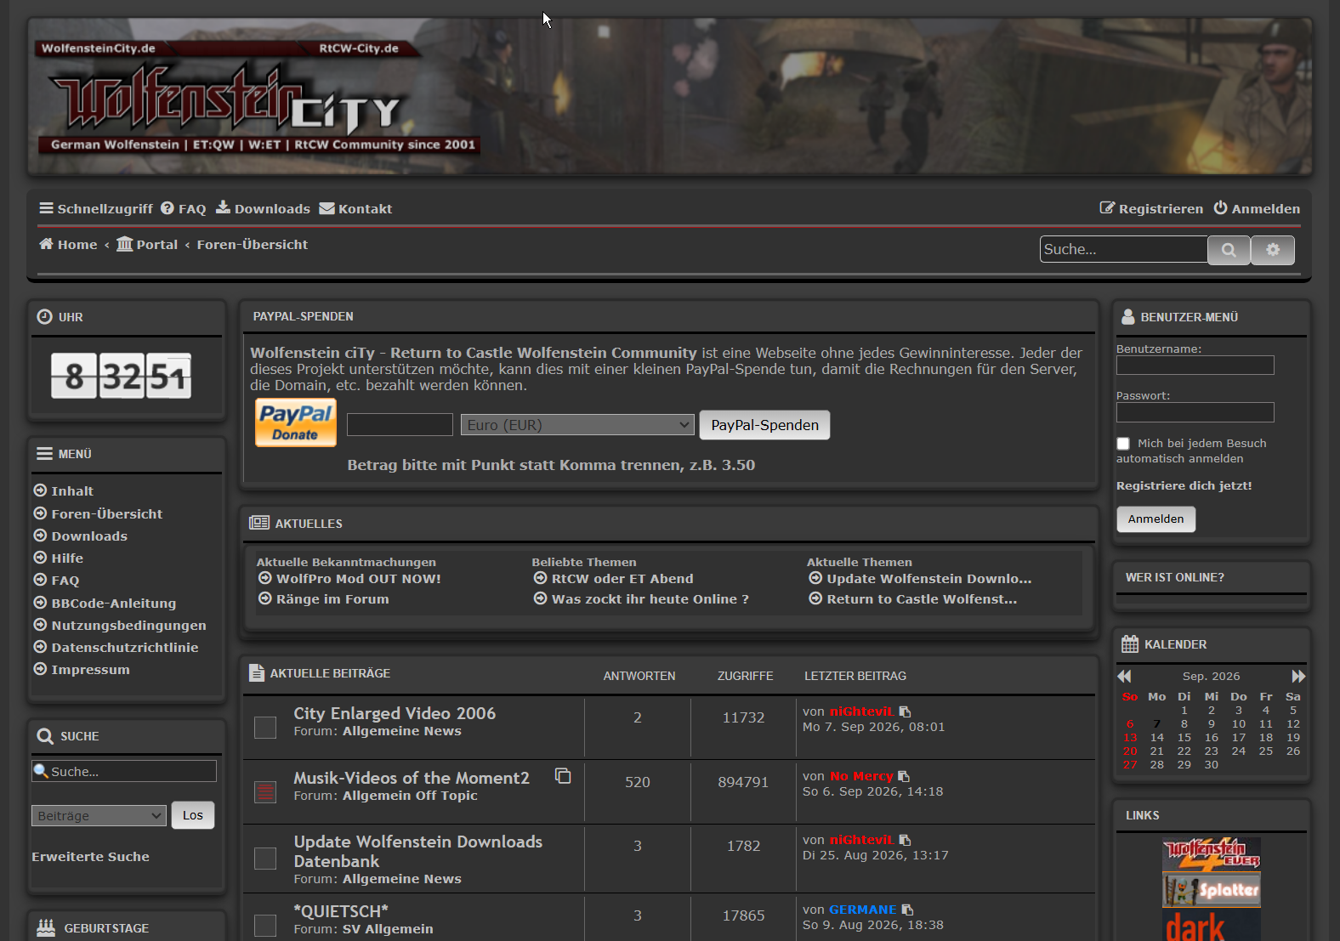
Task: Click topic status icon for *QUIETSCH*
Action: (x=265, y=925)
